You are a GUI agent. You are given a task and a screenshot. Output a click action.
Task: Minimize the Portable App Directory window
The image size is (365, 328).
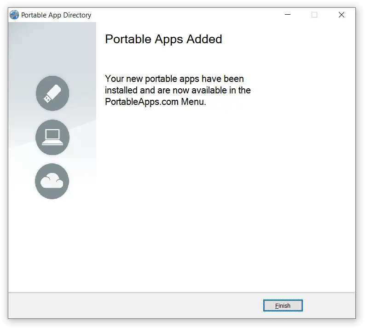pyautogui.click(x=288, y=15)
